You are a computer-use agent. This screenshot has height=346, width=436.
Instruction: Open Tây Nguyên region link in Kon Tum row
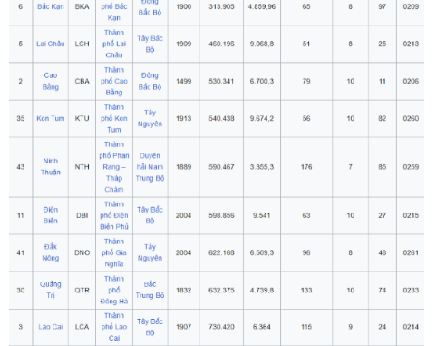150,118
